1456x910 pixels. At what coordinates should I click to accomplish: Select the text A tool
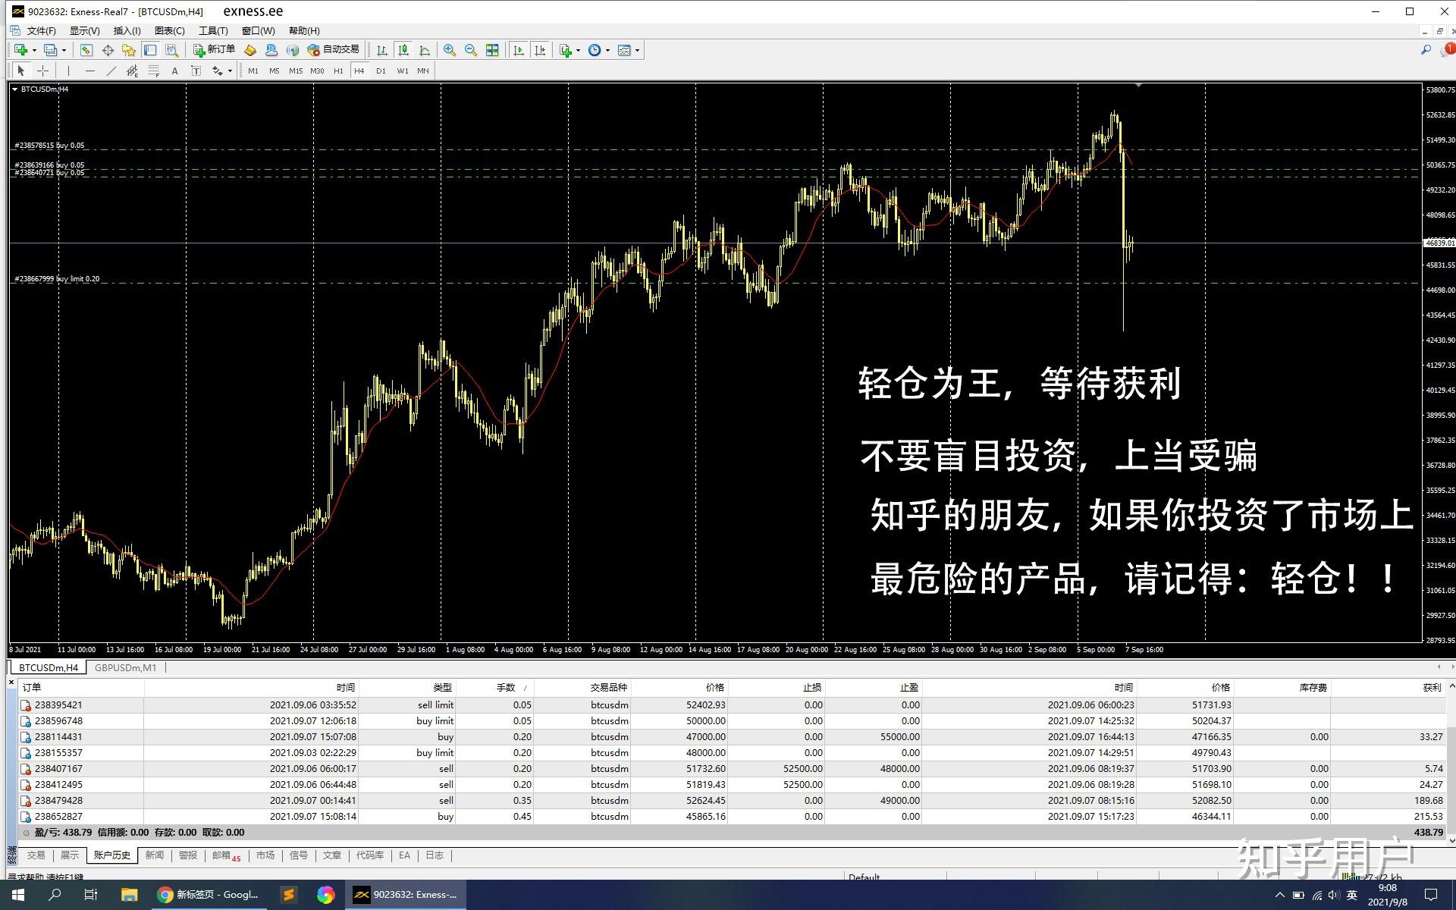pos(174,71)
